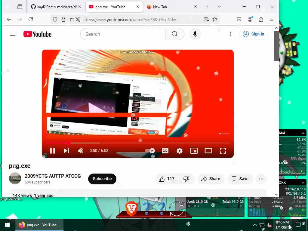This screenshot has width=308, height=231.
Task: Collapse the network widget section
Action: (303, 183)
